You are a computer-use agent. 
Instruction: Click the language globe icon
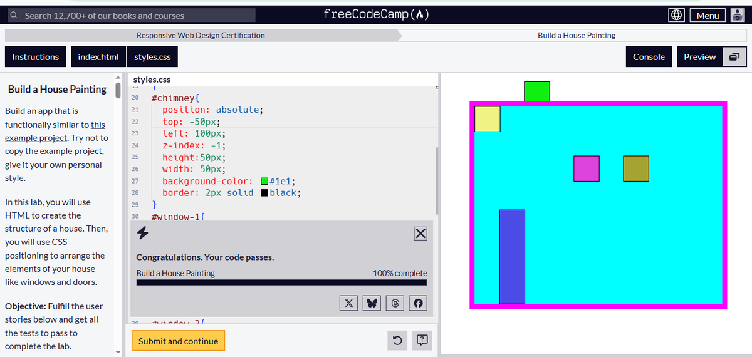pos(677,16)
